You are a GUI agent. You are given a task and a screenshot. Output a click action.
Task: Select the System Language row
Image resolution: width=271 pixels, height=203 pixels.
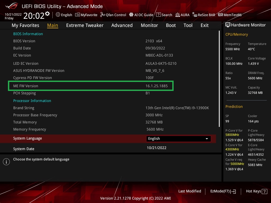108,139
